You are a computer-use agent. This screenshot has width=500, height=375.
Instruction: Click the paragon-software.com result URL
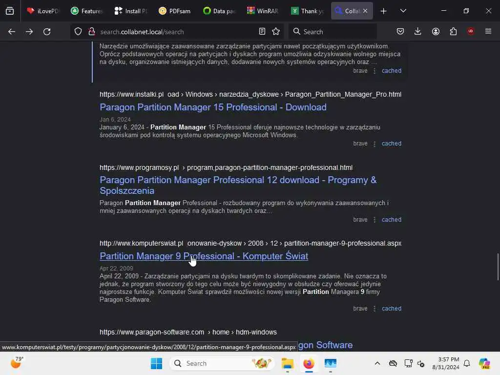[x=188, y=332]
